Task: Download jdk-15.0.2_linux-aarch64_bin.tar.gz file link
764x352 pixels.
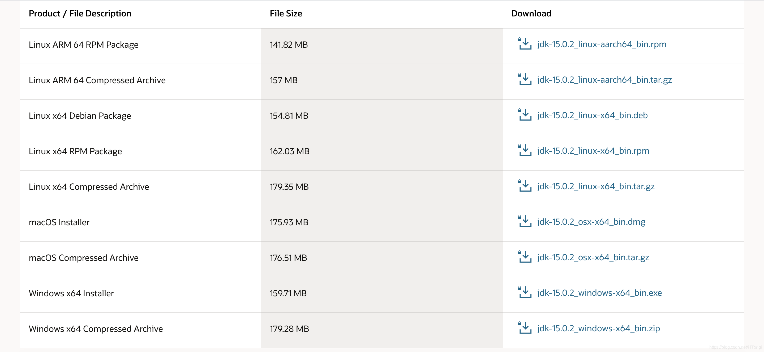Action: [x=604, y=80]
